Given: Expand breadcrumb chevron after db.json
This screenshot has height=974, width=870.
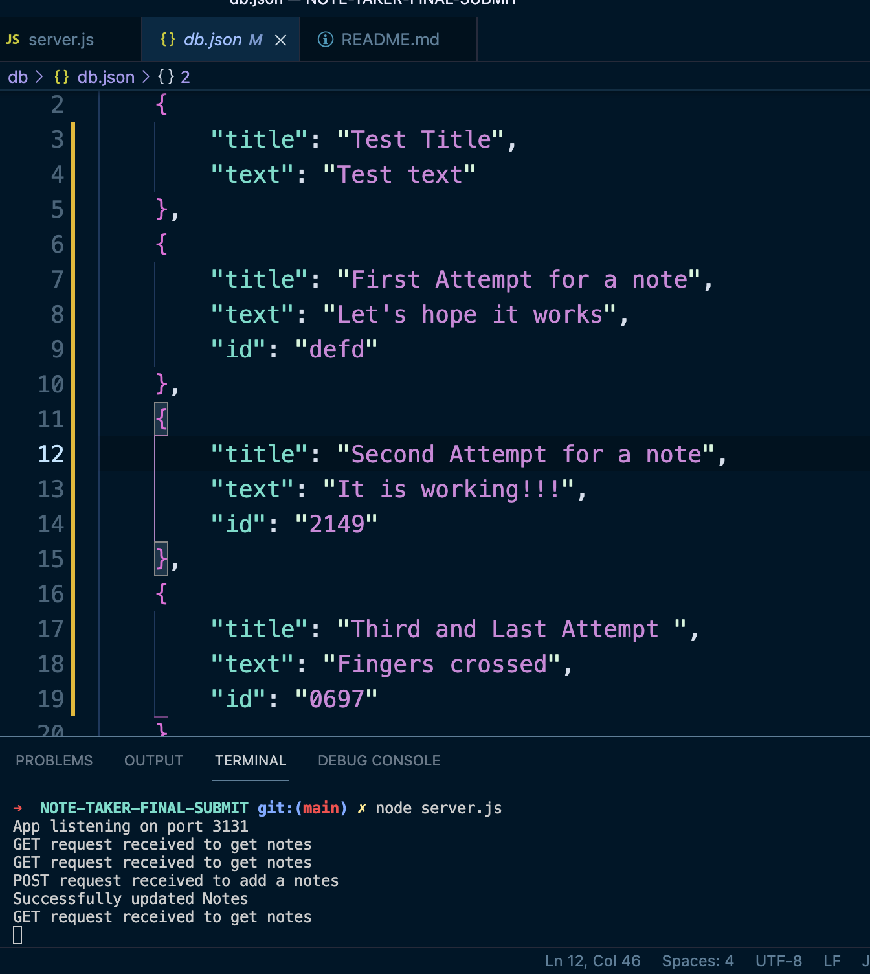Looking at the screenshot, I should click(x=146, y=77).
